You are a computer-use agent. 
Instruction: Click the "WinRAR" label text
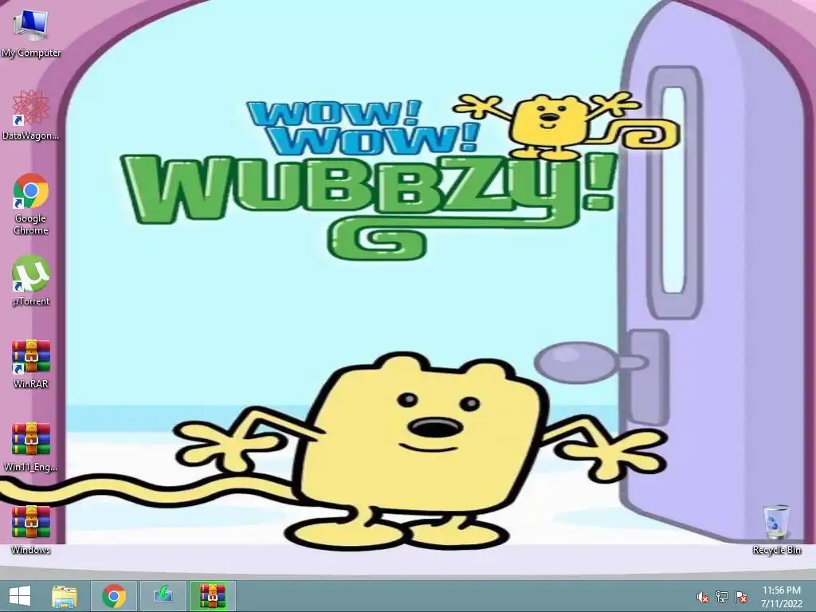coord(31,384)
